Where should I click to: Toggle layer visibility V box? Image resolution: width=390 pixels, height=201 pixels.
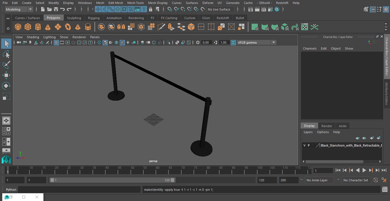[304, 145]
